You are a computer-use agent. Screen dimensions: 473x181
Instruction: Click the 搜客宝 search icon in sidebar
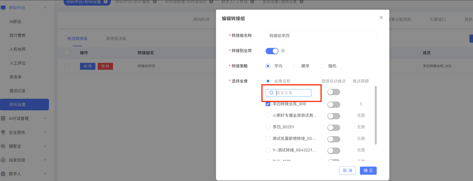3,146
